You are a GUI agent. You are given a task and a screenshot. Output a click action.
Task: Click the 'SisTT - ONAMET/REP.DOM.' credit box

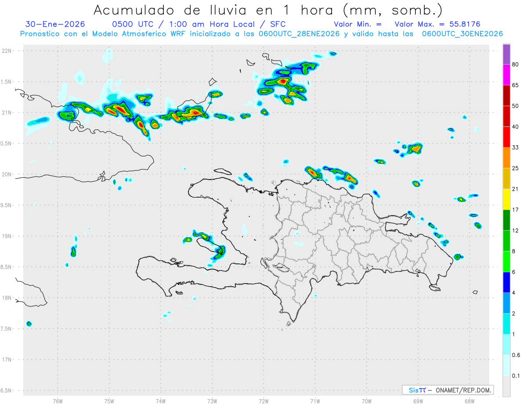448,390
